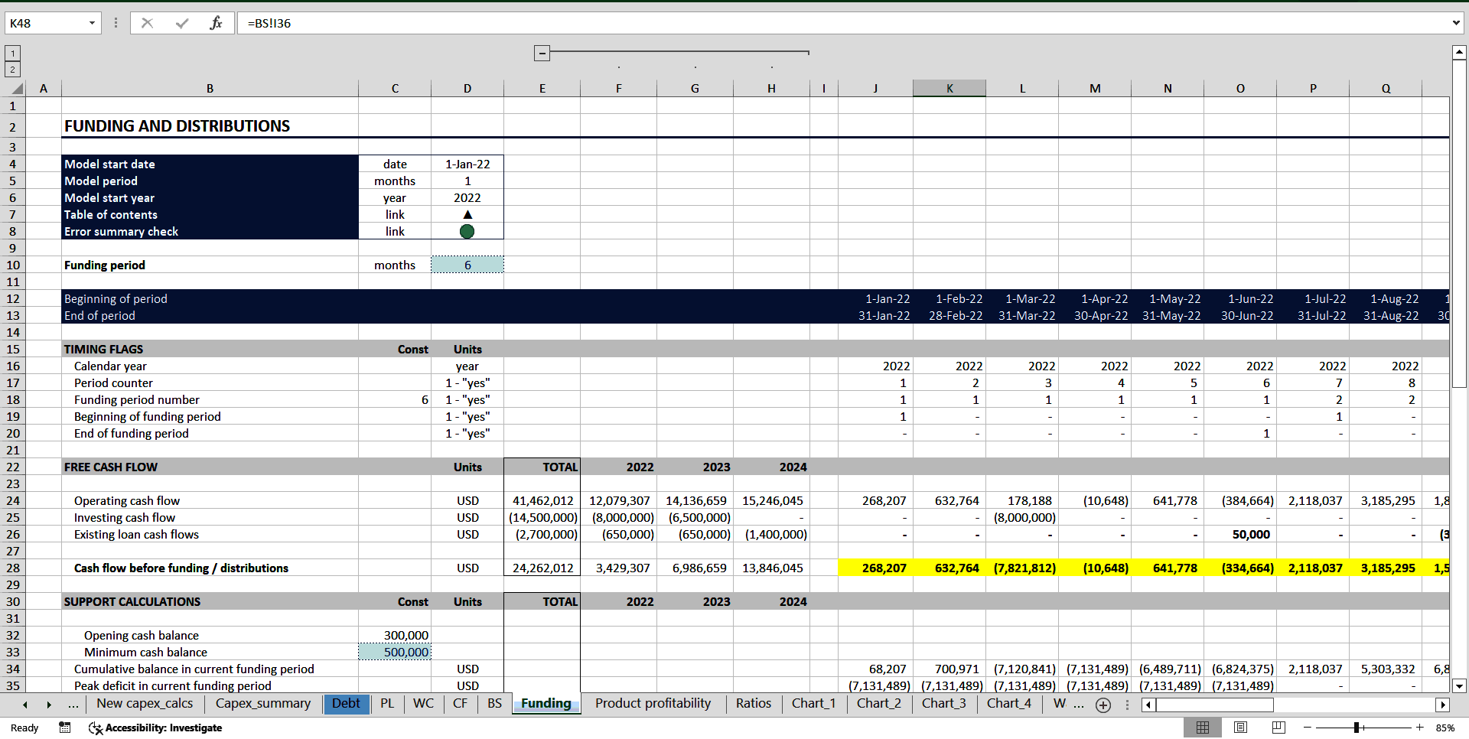Switch to the BS sheet tab
The image size is (1469, 739).
pos(494,703)
